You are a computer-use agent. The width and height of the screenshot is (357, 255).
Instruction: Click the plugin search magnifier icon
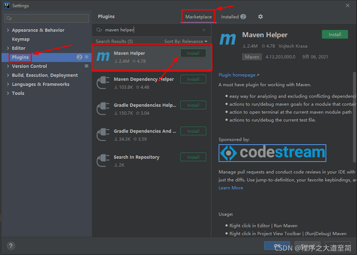point(99,30)
